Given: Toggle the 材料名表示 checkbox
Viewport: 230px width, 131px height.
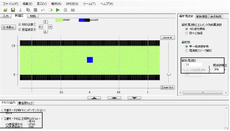Looking at the screenshot, I should (19, 24).
